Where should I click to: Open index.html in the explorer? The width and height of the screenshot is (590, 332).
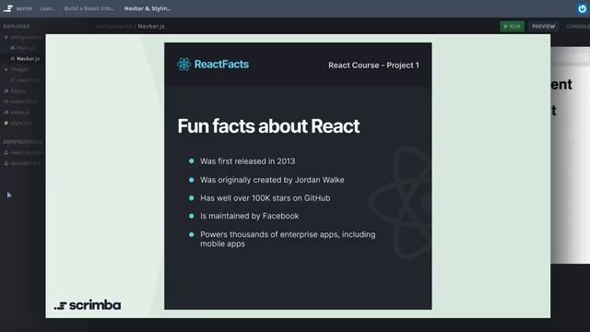(x=20, y=101)
